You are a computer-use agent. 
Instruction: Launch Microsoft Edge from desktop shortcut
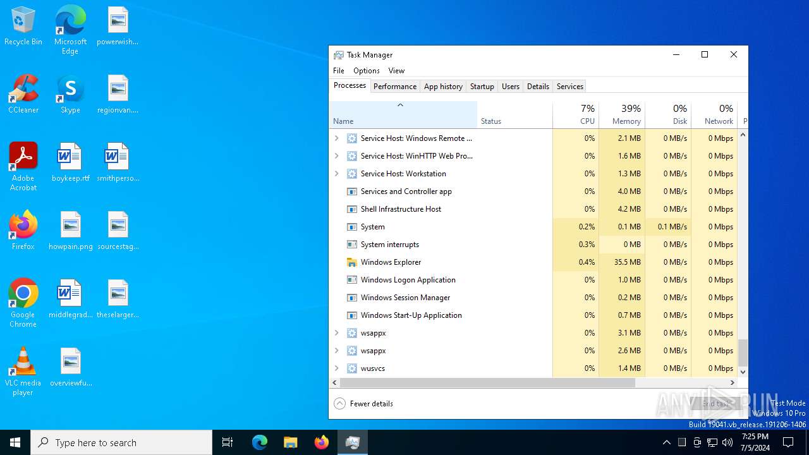[70, 30]
